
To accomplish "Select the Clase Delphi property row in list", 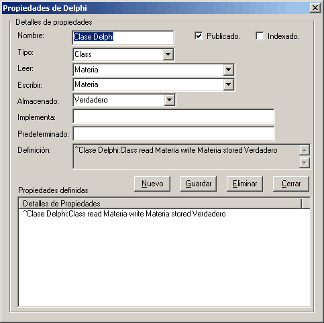I will pyautogui.click(x=124, y=214).
